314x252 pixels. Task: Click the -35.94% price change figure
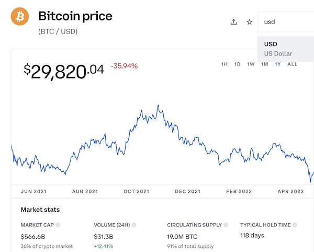click(x=124, y=66)
